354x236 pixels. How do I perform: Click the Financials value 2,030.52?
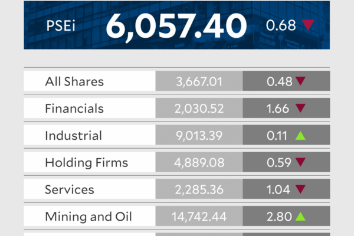coord(199,109)
